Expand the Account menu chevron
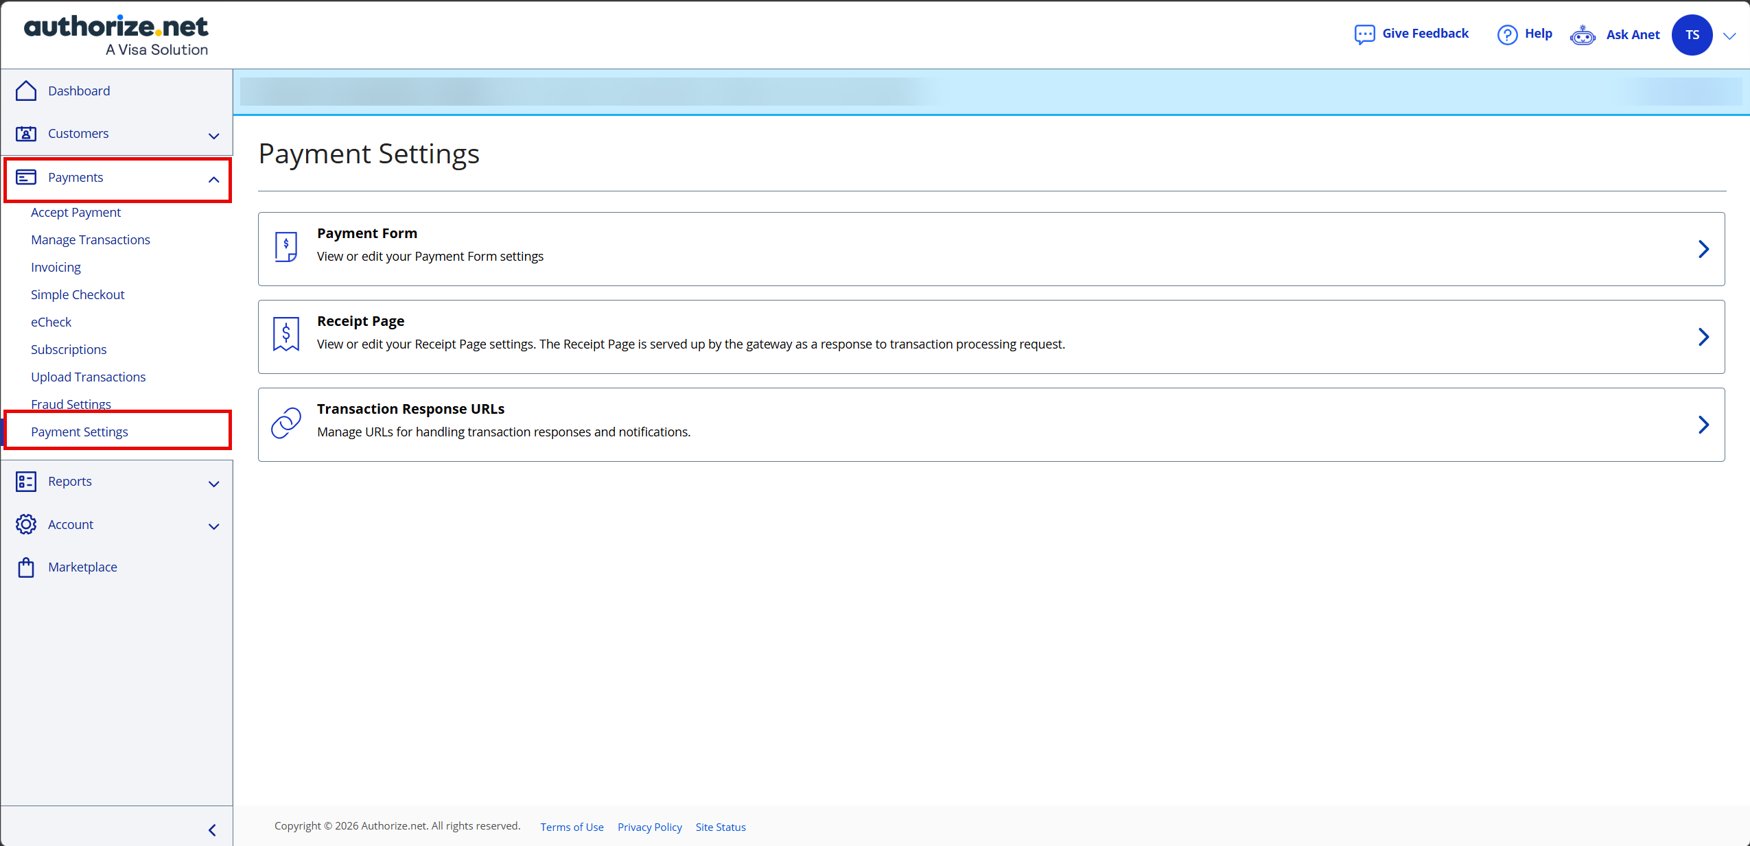Viewport: 1750px width, 846px height. pyautogui.click(x=213, y=526)
